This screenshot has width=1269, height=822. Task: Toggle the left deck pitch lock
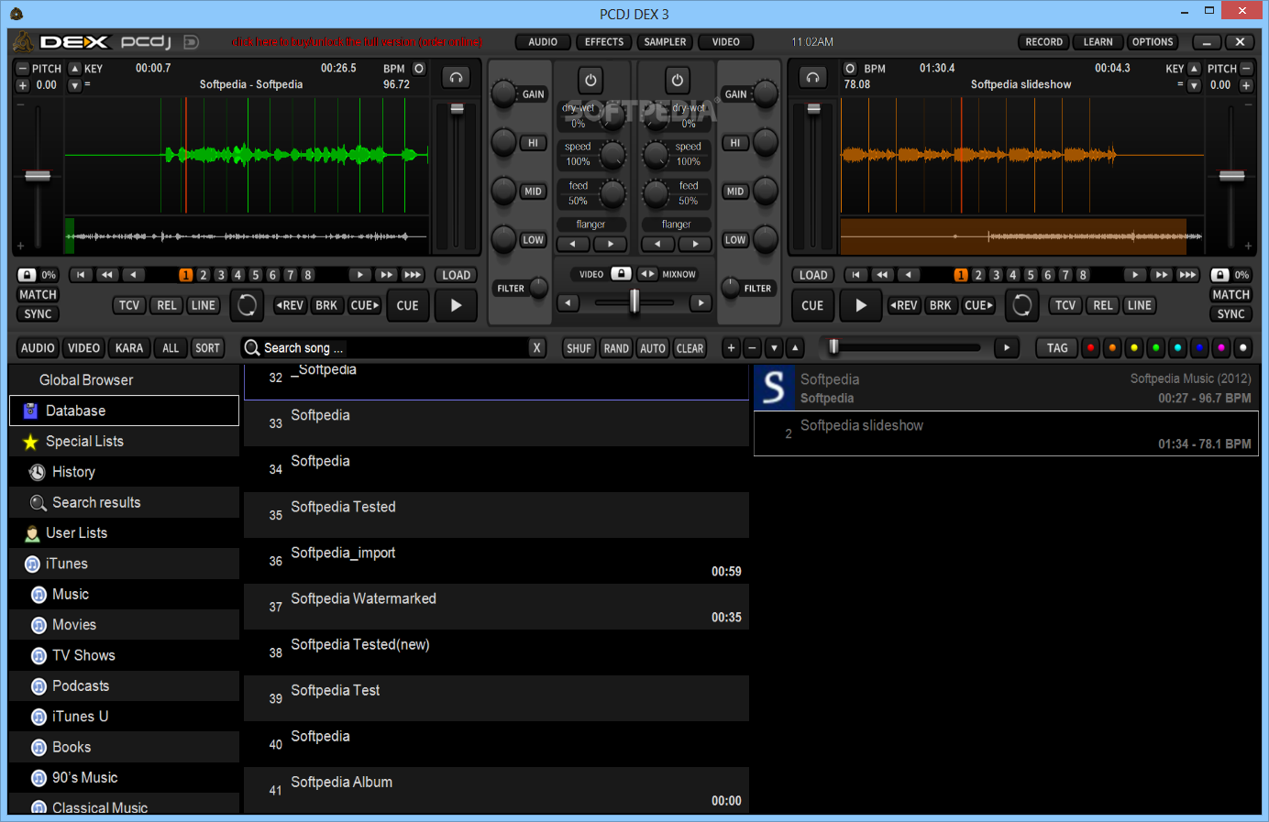[28, 275]
